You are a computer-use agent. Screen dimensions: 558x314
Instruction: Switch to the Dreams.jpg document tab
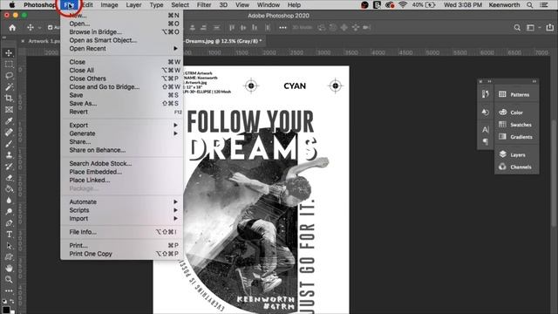click(223, 41)
